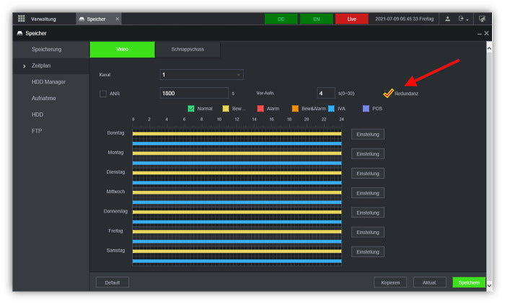Open the Verwaltung grid menu icon
Viewport: 505px width, 304px height.
pos(22,19)
